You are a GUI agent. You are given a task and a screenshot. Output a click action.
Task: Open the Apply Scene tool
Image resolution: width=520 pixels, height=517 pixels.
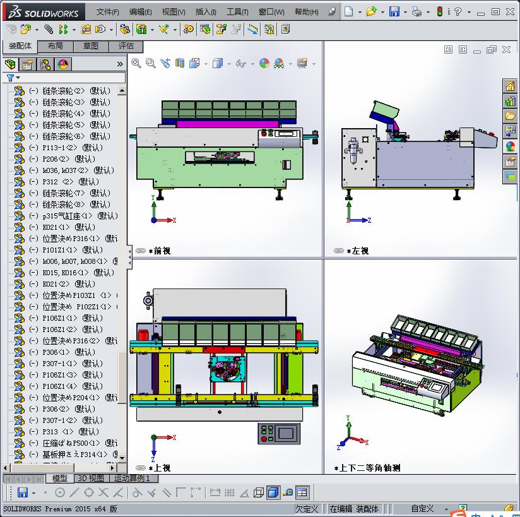[x=279, y=63]
